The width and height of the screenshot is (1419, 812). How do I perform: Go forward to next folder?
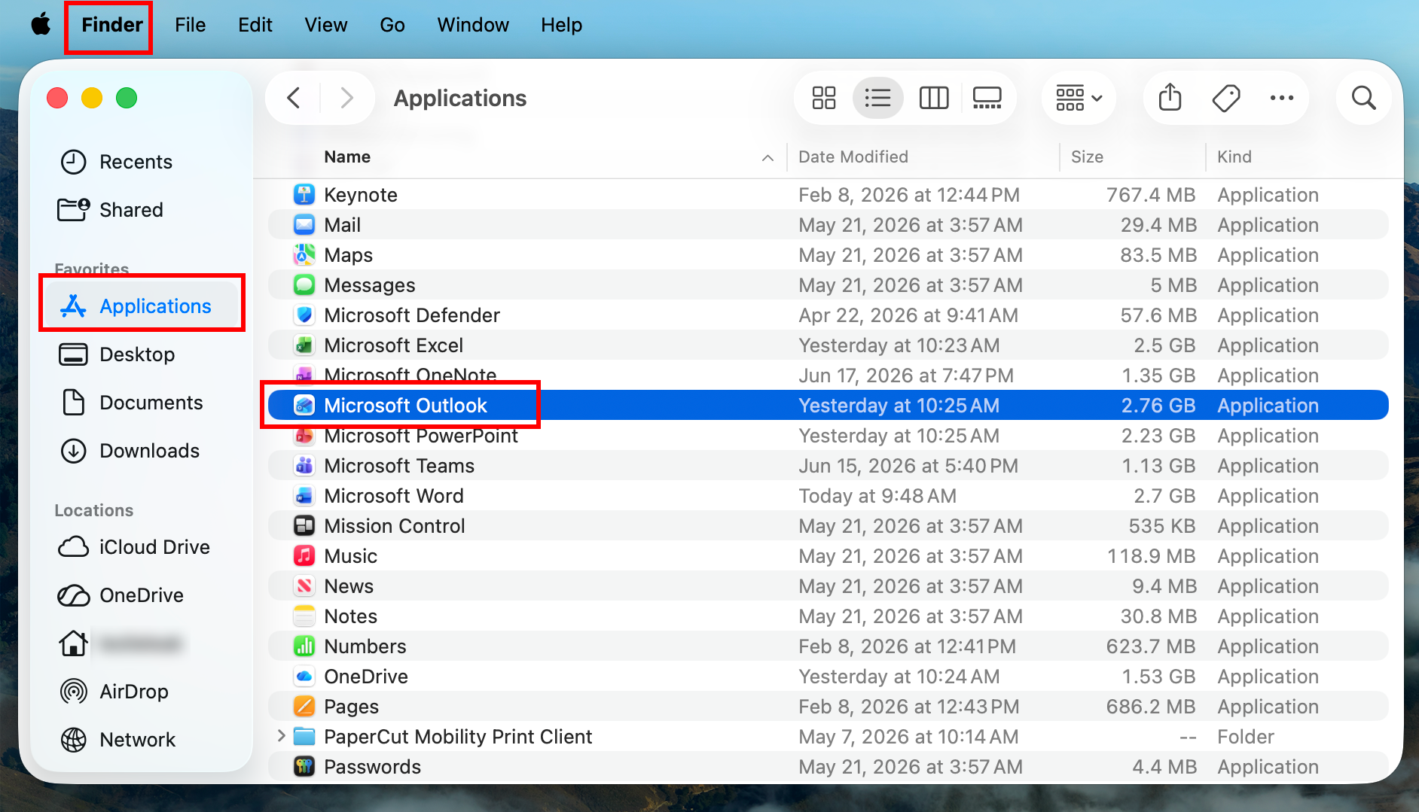[x=346, y=98]
